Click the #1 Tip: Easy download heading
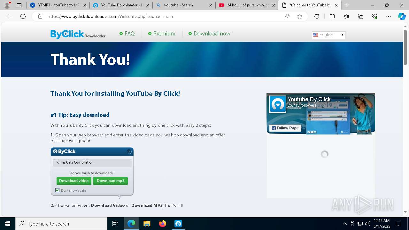The width and height of the screenshot is (409, 230). pyautogui.click(x=80, y=115)
